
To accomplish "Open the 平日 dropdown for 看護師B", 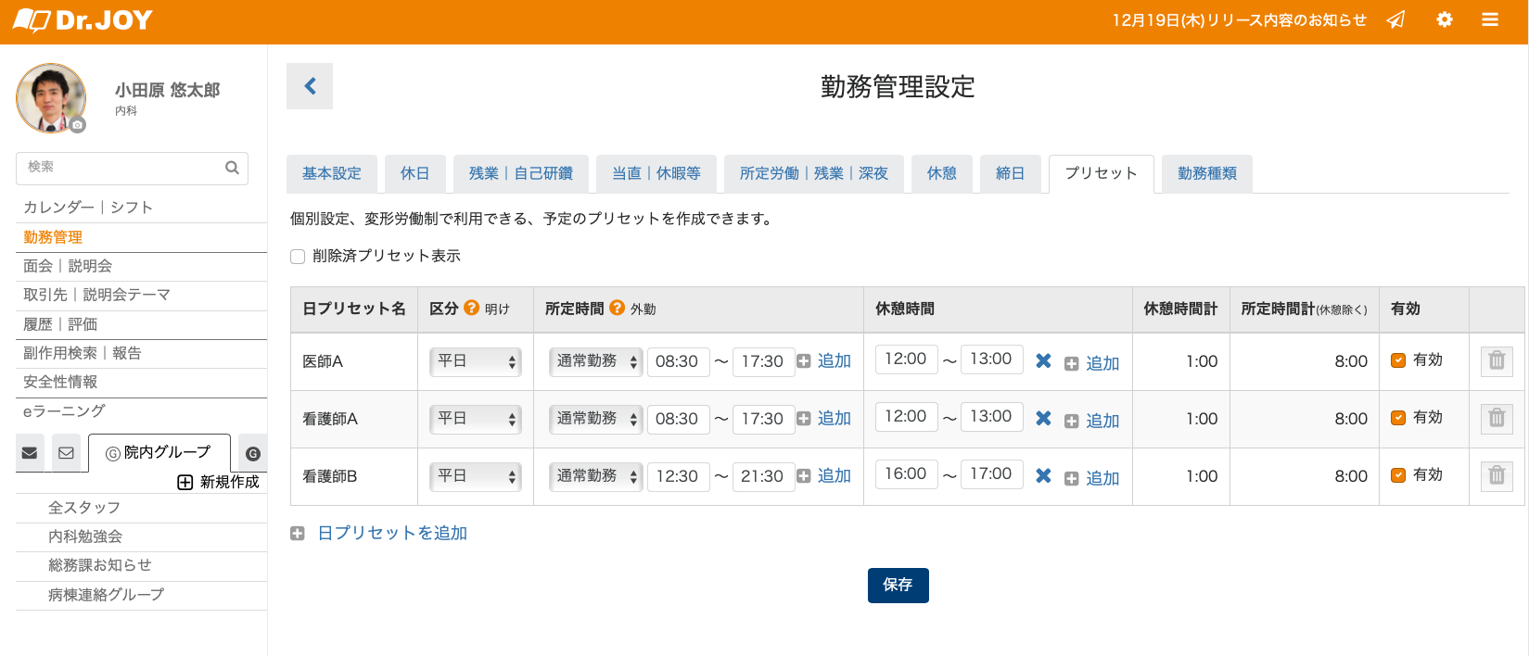I will [476, 476].
